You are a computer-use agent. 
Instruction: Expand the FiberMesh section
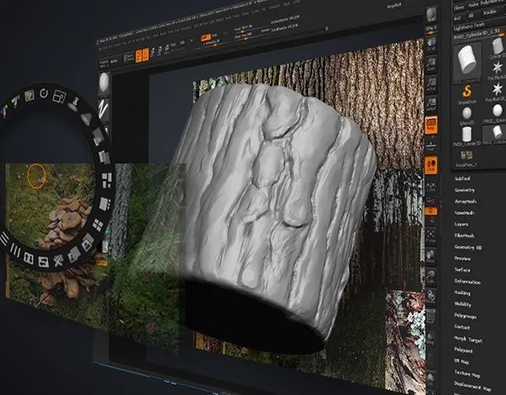(465, 236)
